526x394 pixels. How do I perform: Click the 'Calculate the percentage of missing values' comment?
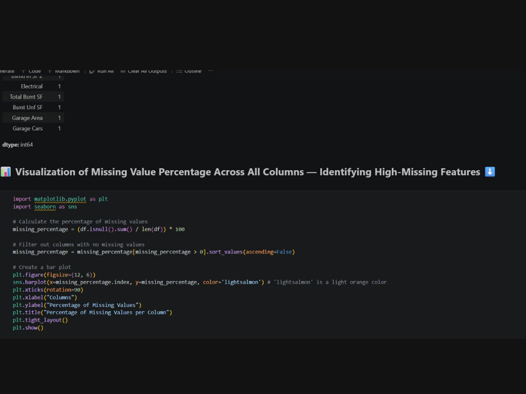click(80, 222)
